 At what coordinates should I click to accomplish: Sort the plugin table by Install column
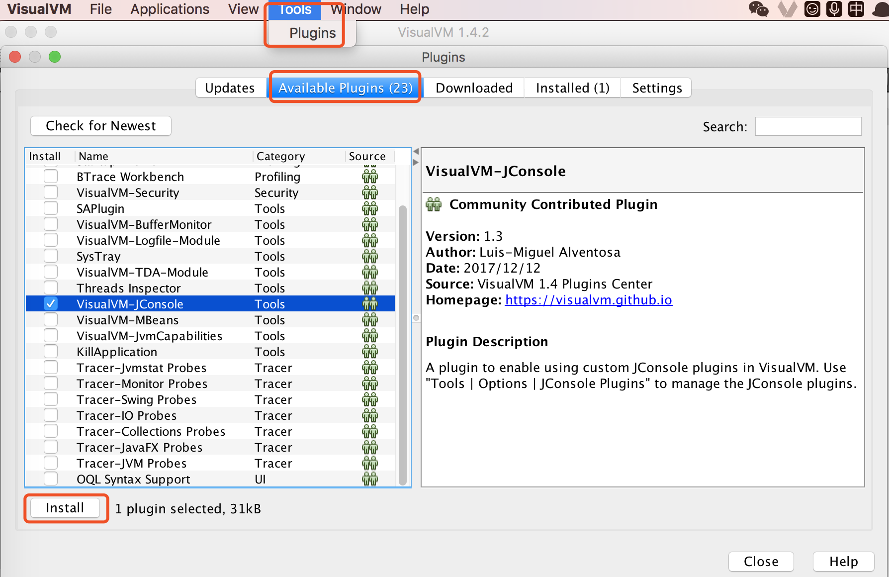pos(50,156)
